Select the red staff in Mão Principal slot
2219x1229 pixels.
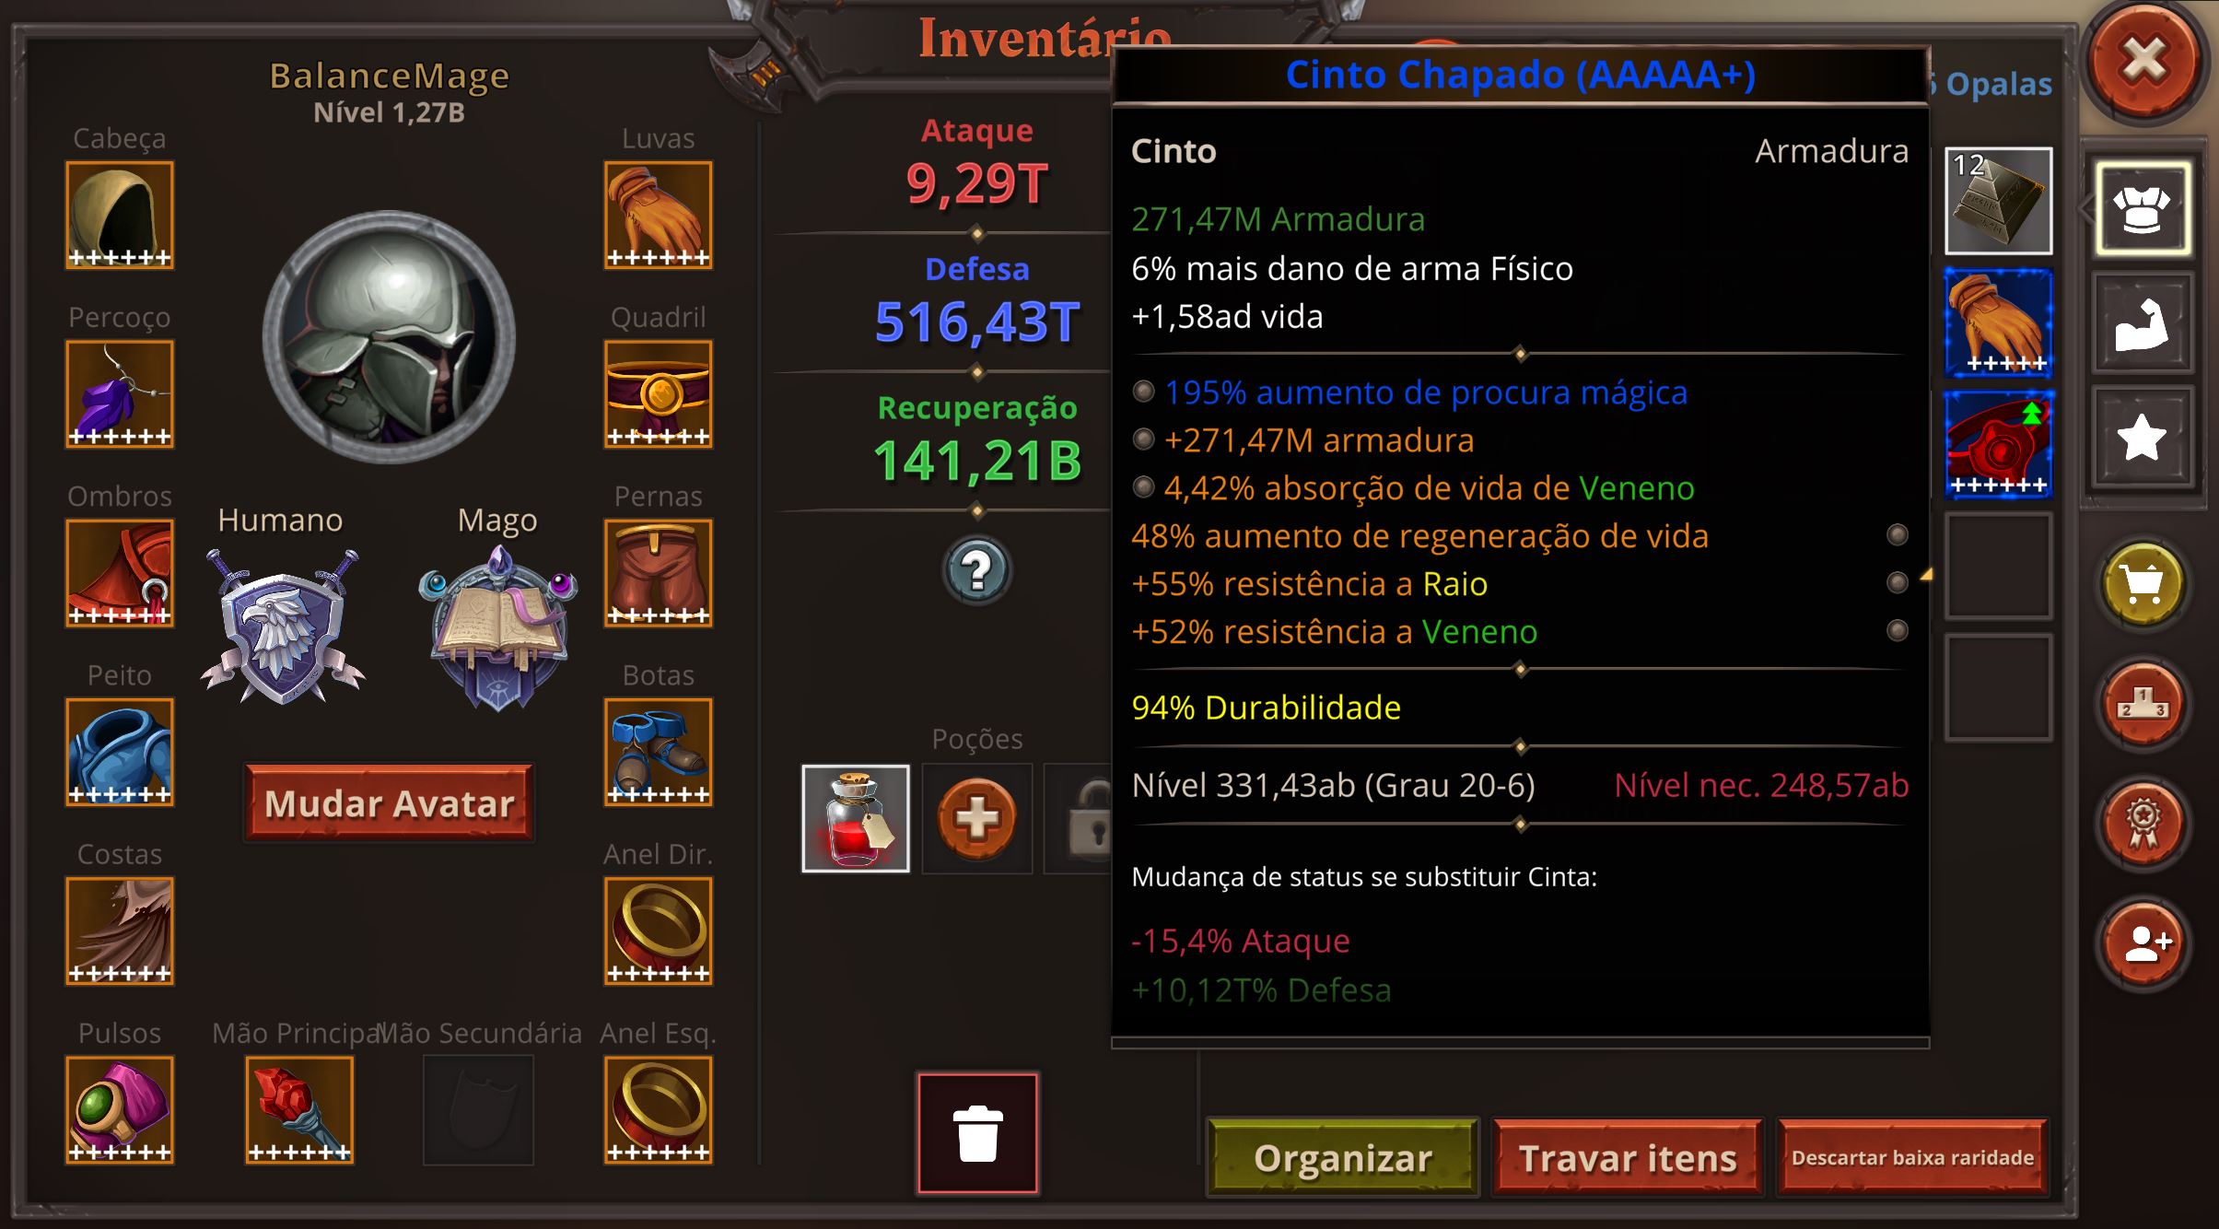(x=299, y=1110)
